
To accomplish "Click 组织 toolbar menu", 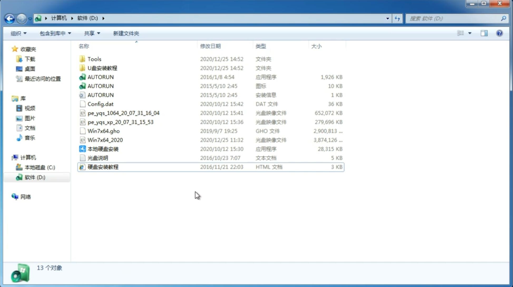I will (x=18, y=33).
